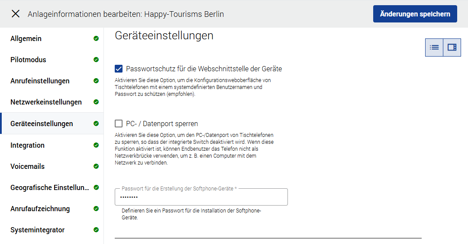
Task: Click green checkmark next to Systemintegrator
Action: click(96, 230)
